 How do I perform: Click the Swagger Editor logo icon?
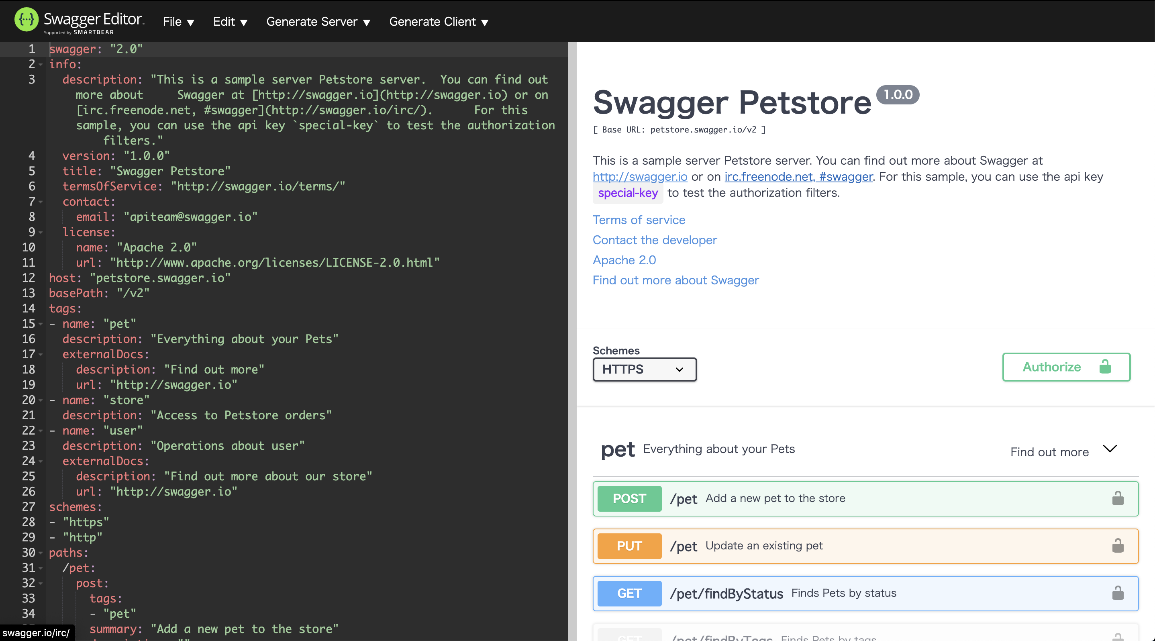[27, 20]
